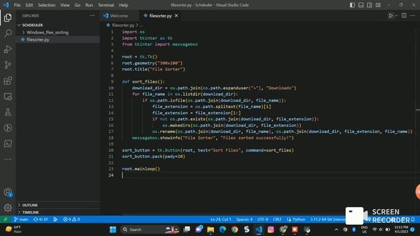This screenshot has height=236, width=420.
Task: Click filesorter.py in the breadcrumb
Action: [x=123, y=25]
